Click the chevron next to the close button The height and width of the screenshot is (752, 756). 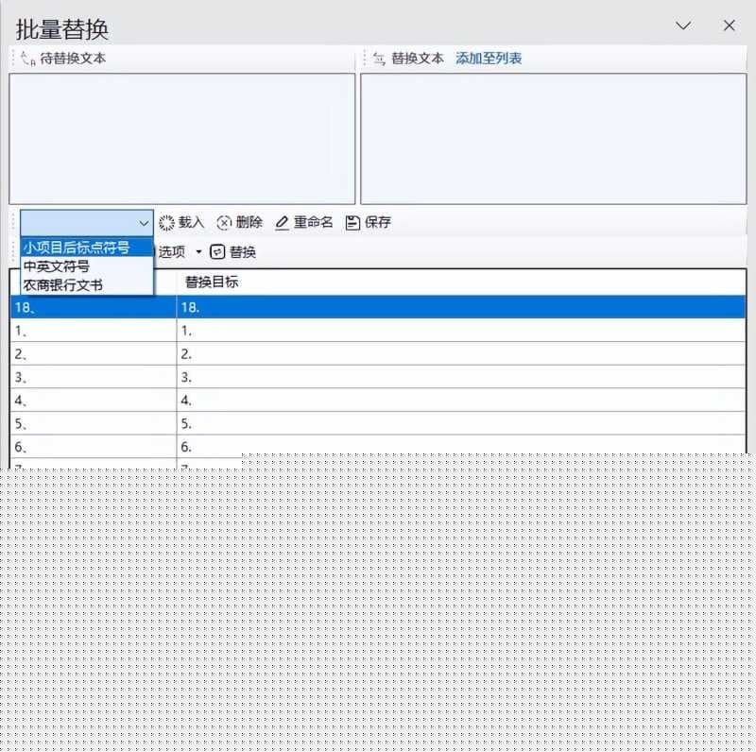(x=683, y=26)
